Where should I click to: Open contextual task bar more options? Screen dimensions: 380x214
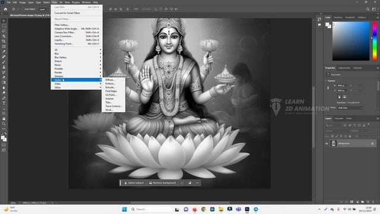coord(197,183)
